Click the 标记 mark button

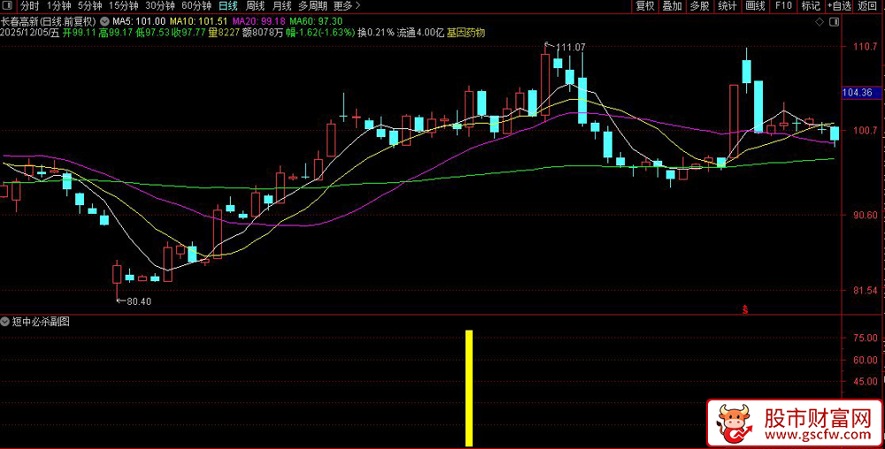(x=811, y=6)
